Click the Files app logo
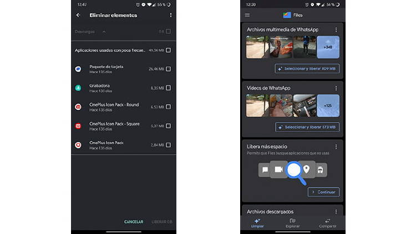This screenshot has height=234, width=416. (x=287, y=15)
